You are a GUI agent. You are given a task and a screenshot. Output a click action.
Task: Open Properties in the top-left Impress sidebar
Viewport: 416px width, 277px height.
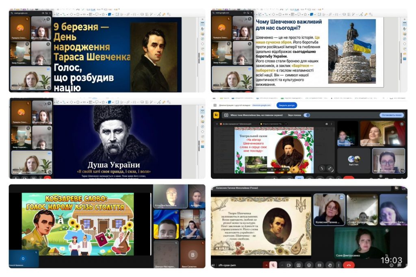[x=202, y=24]
